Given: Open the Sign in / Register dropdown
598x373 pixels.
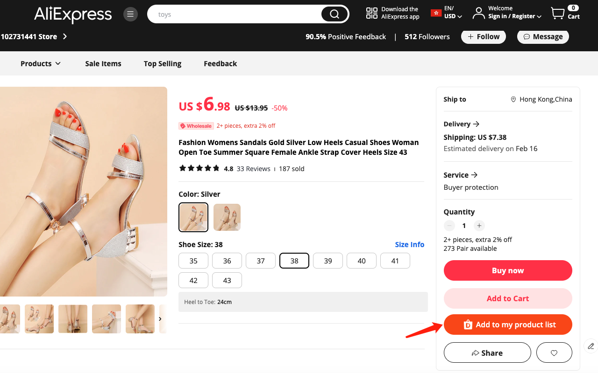Looking at the screenshot, I should [x=513, y=16].
